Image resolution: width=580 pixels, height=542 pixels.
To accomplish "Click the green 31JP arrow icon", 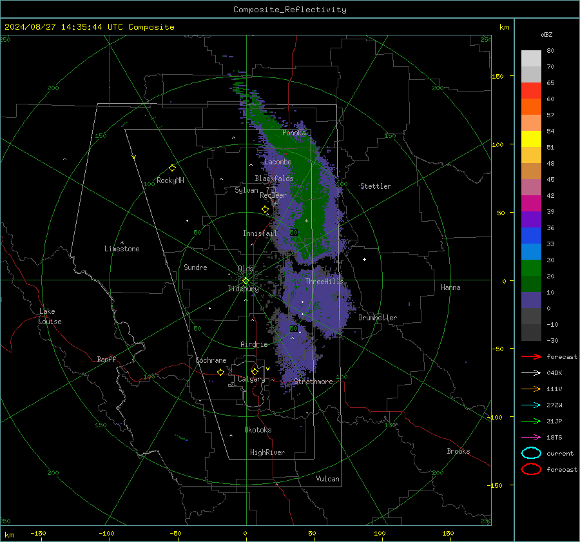I will (531, 421).
